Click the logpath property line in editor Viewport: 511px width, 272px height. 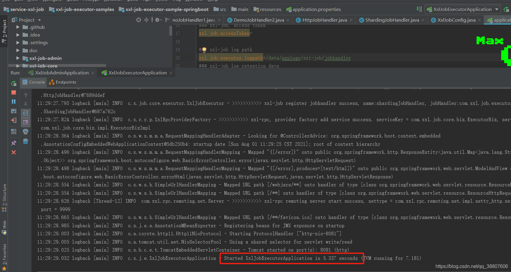pyautogui.click(x=275, y=58)
